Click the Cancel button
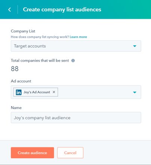151x165 pixels. pos(70,153)
